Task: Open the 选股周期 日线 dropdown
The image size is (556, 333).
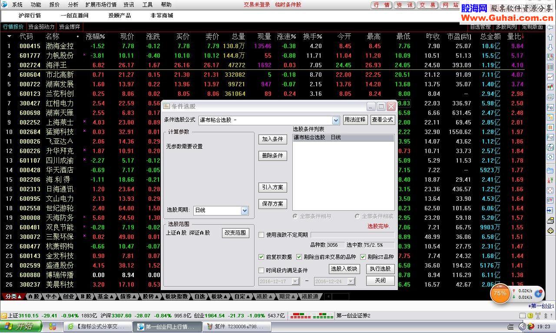Action: tap(245, 210)
